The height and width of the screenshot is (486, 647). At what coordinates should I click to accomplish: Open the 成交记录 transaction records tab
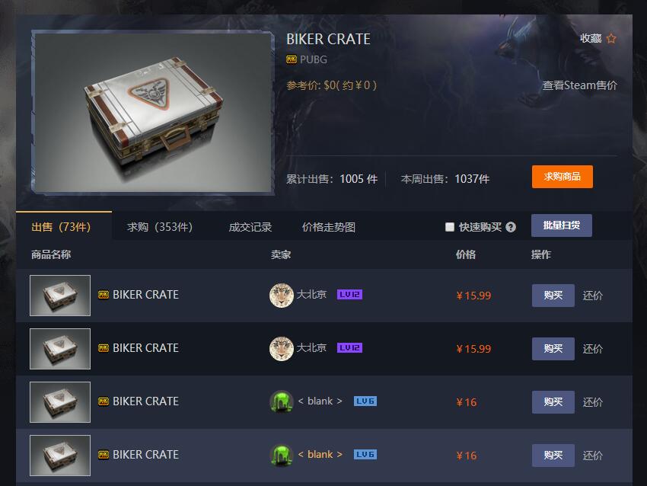coord(250,227)
